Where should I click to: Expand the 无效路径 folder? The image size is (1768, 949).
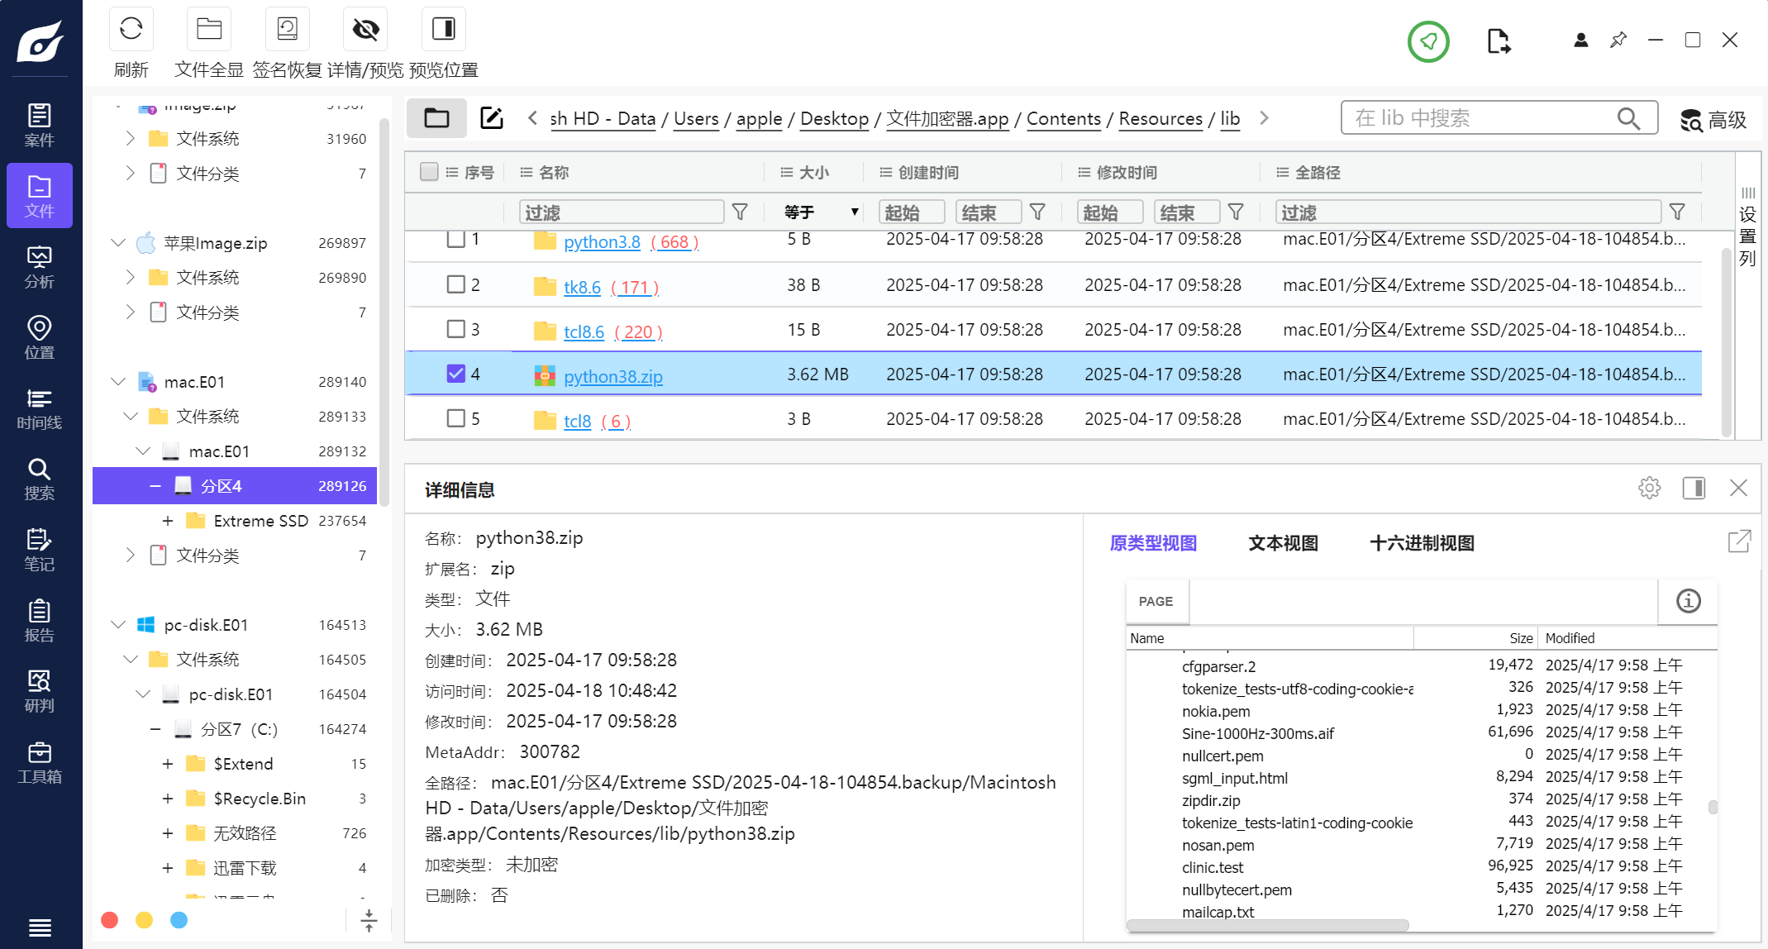click(x=168, y=833)
